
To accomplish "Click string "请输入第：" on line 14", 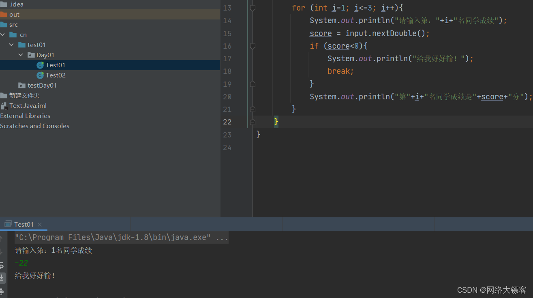I will point(417,21).
